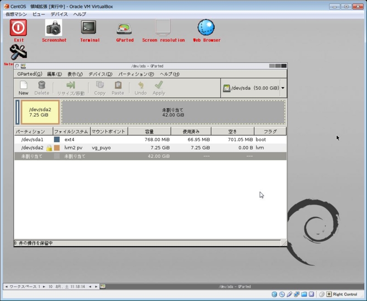Image resolution: width=367 pixels, height=301 pixels.
Task: Click the Exit desktop icon
Action: tap(18, 28)
